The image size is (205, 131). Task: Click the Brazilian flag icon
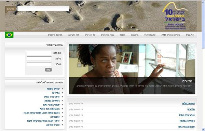point(9,35)
